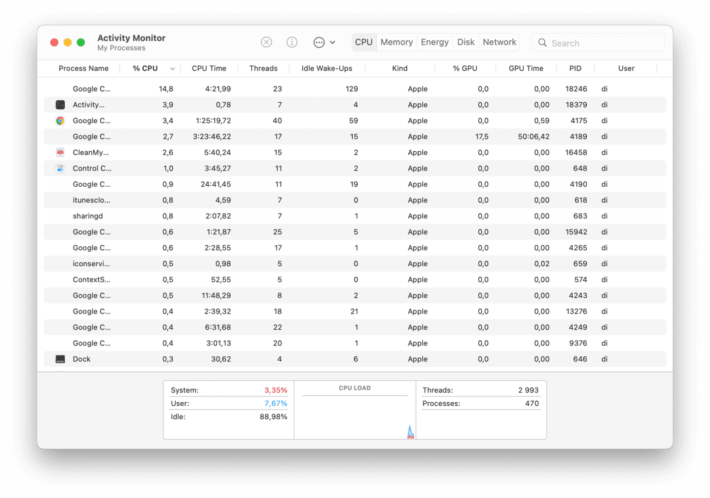Click the Control C... process icon
This screenshot has height=498, width=710.
coord(60,168)
